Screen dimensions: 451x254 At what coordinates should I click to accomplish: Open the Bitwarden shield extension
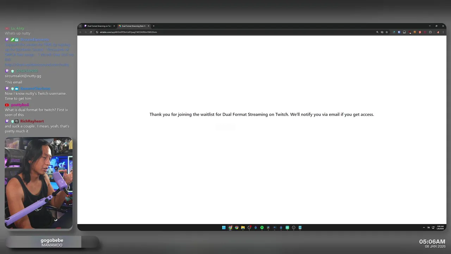[x=399, y=32]
